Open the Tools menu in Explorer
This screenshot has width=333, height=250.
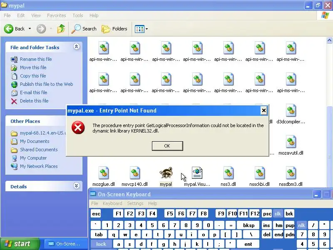point(78,15)
